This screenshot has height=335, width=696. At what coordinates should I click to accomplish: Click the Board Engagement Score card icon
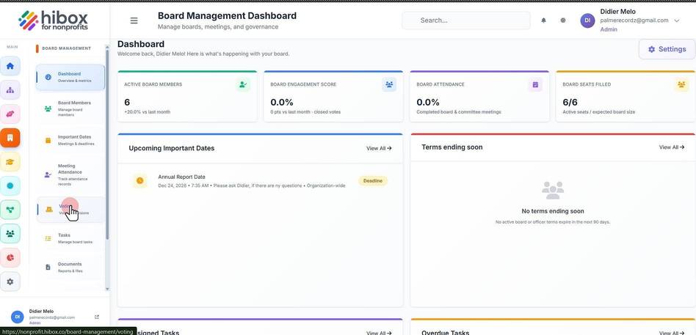[x=389, y=84]
